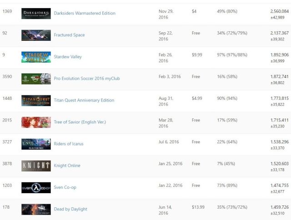Click the Pro Evolution Soccer 2016 thumbnail
291x220 pixels.
[36, 79]
